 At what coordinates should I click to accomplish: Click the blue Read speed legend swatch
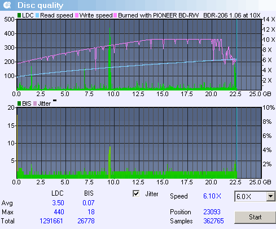pos(37,15)
